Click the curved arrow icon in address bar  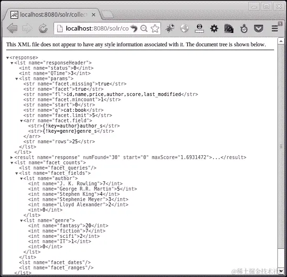tap(134, 28)
